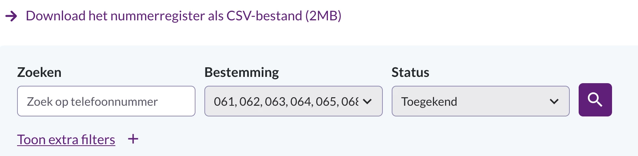Click the Zoeken label
This screenshot has height=156, width=638.
[x=39, y=72]
